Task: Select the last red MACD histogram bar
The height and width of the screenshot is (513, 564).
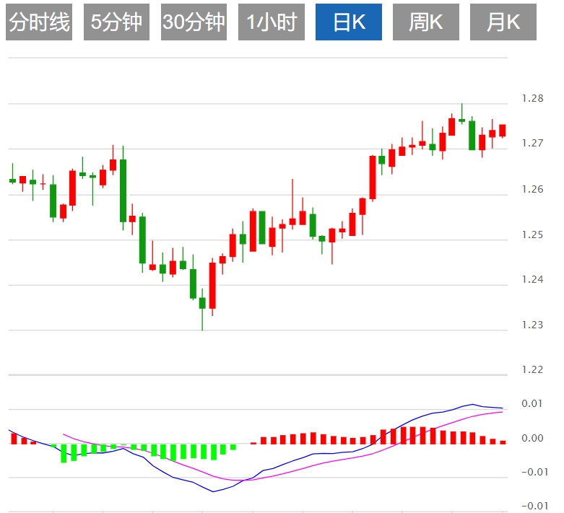Action: coord(503,442)
